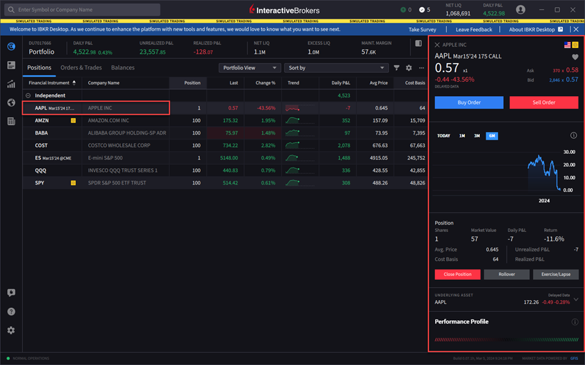Toggle the side panel layout icon
This screenshot has width=585, height=365.
[419, 44]
